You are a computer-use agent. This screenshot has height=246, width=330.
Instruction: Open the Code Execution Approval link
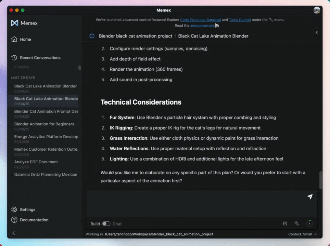tap(200, 19)
